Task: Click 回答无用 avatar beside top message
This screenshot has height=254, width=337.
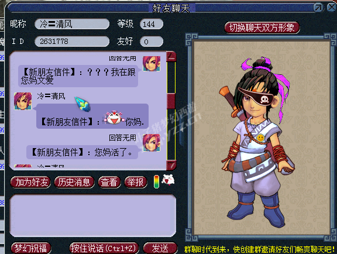Action: 152,63
